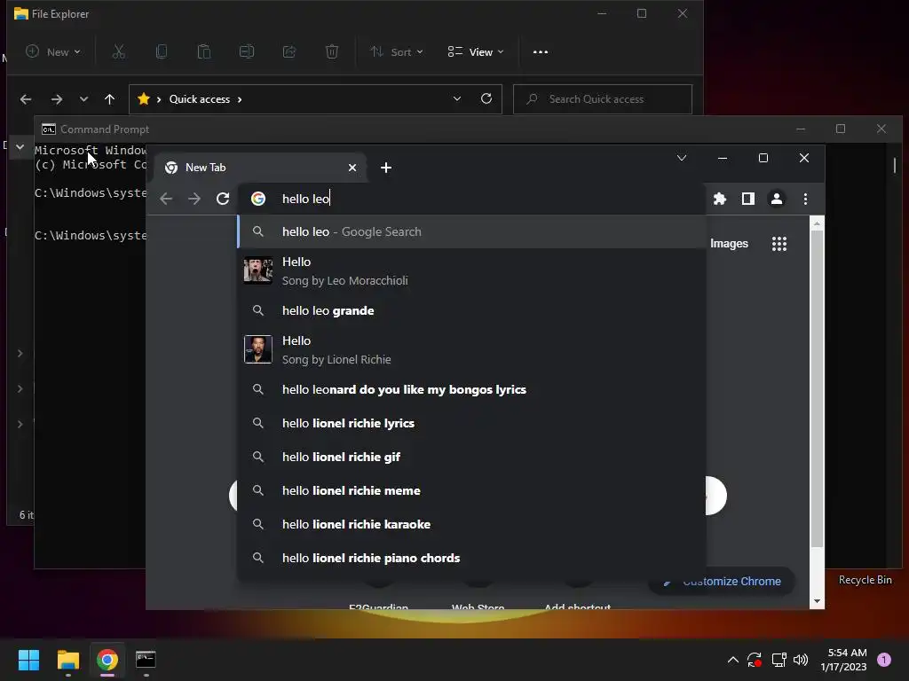Click Chrome taskbar icon
This screenshot has height=681, width=909.
pos(107,660)
